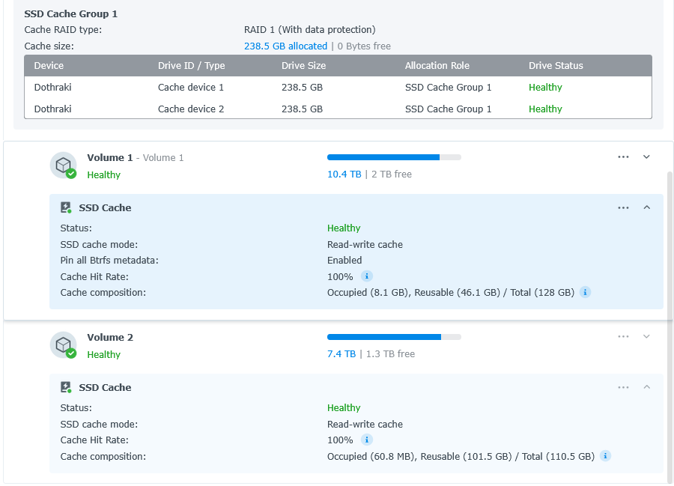The width and height of the screenshot is (674, 486).
Task: Click info icon beside 128 GB cache composition
Action: (585, 292)
